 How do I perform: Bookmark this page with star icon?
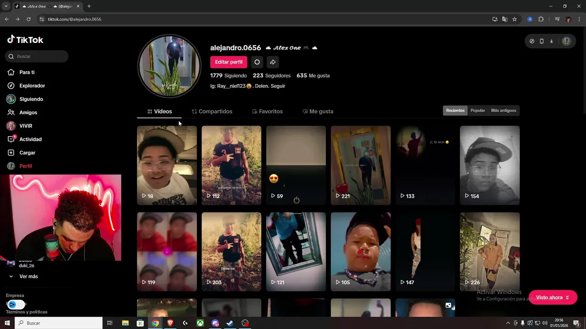coord(515,19)
